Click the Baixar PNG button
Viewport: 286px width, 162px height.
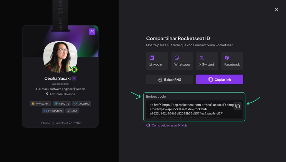tap(169, 79)
